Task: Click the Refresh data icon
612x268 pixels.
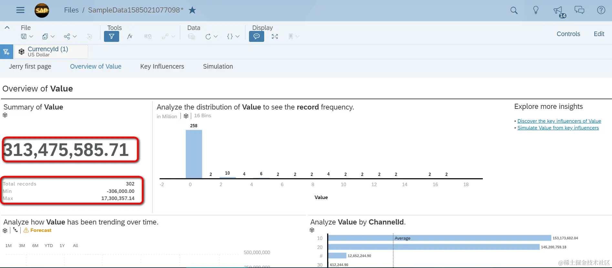Action: click(208, 36)
